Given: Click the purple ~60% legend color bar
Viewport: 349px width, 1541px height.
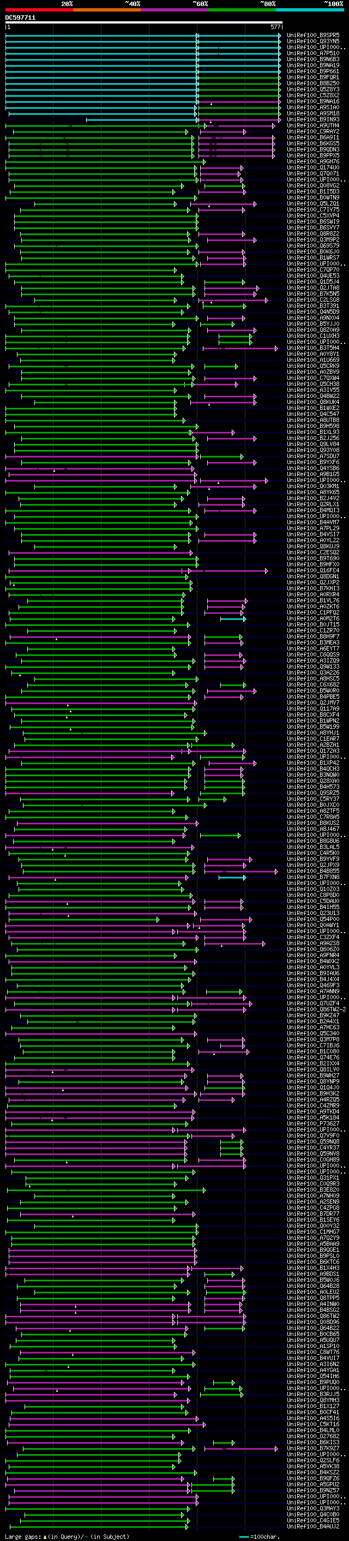Looking at the screenshot, I should [x=174, y=10].
